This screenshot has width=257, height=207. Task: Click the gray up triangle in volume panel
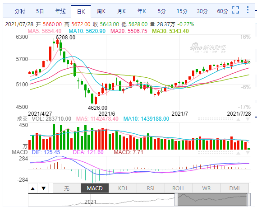click(239, 119)
